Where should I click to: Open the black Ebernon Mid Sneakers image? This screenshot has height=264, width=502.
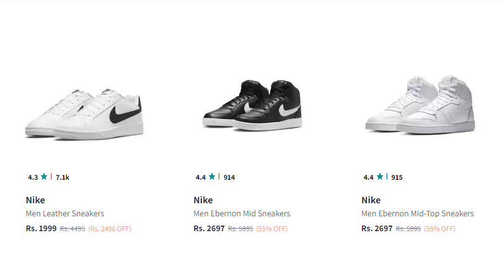tap(252, 105)
